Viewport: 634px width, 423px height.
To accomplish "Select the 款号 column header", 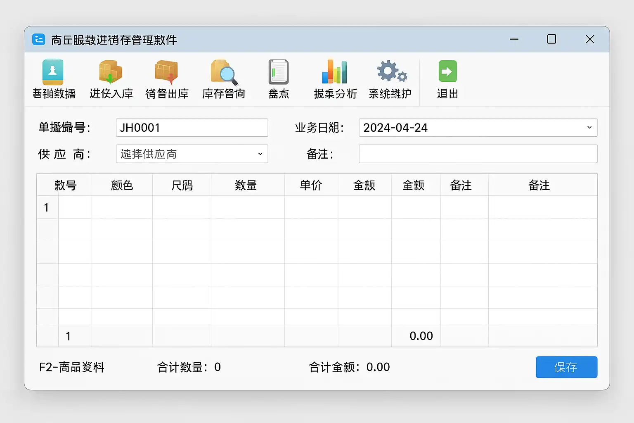I will coord(65,185).
